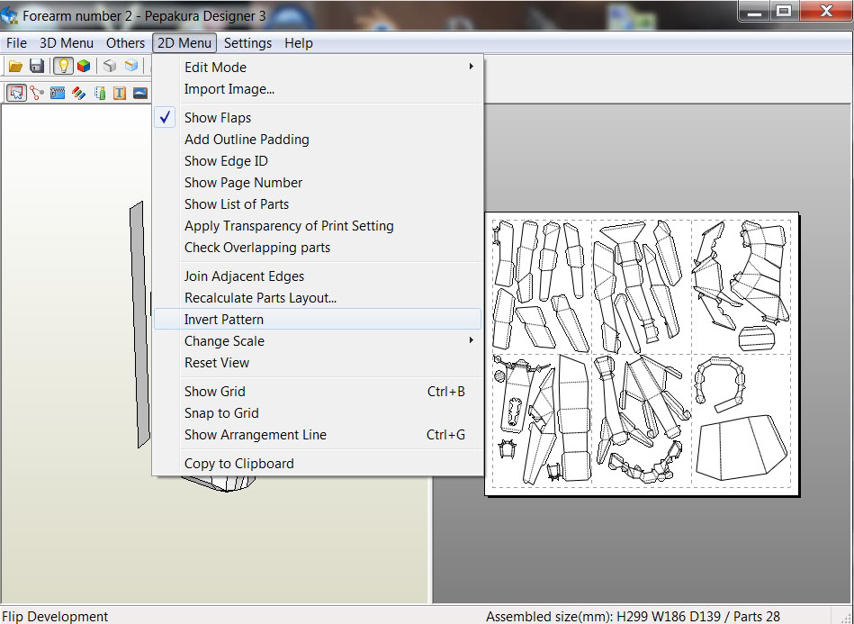Enable Add Outline Padding
The width and height of the screenshot is (854, 624).
coord(318,140)
